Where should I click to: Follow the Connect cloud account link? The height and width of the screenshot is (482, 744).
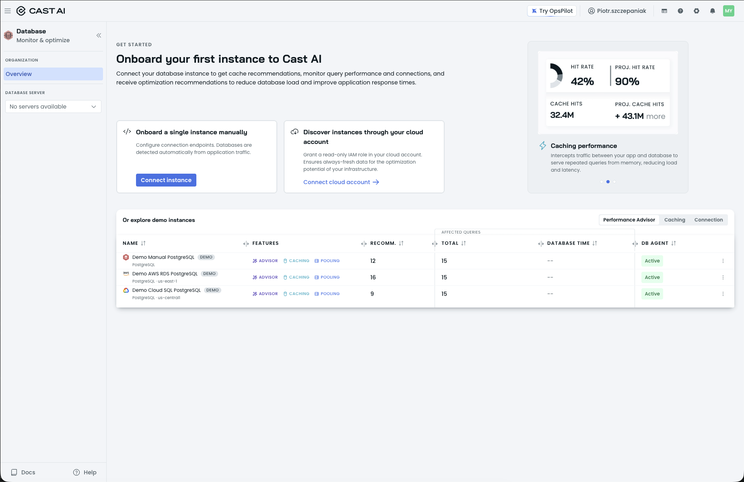click(x=341, y=182)
